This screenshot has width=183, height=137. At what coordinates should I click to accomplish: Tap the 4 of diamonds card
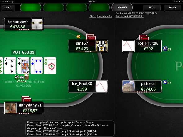[37, 66]
